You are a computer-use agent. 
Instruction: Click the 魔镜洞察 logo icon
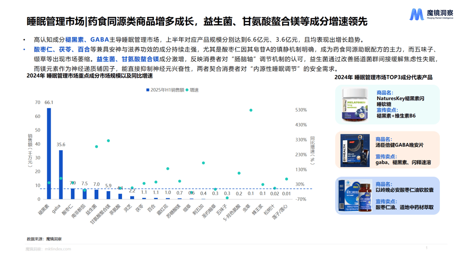click(416, 14)
